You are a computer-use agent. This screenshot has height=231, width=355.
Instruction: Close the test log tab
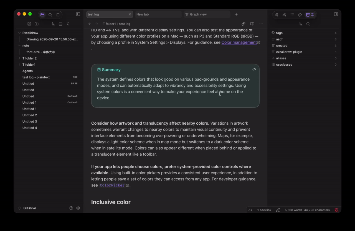pyautogui.click(x=130, y=14)
